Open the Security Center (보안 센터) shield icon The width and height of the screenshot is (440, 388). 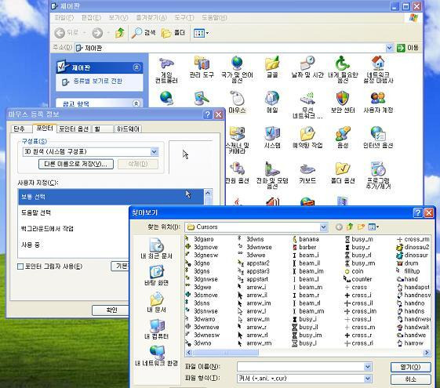click(x=343, y=102)
